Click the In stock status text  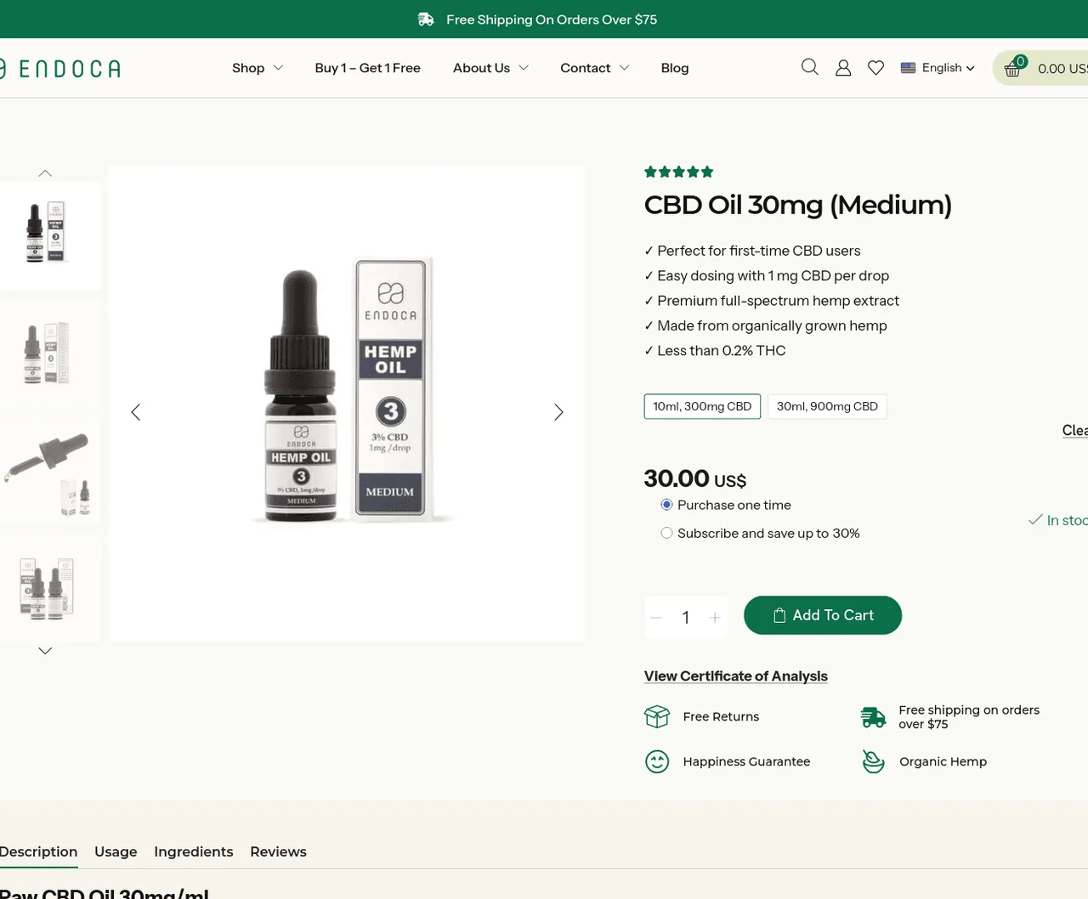tap(1059, 520)
